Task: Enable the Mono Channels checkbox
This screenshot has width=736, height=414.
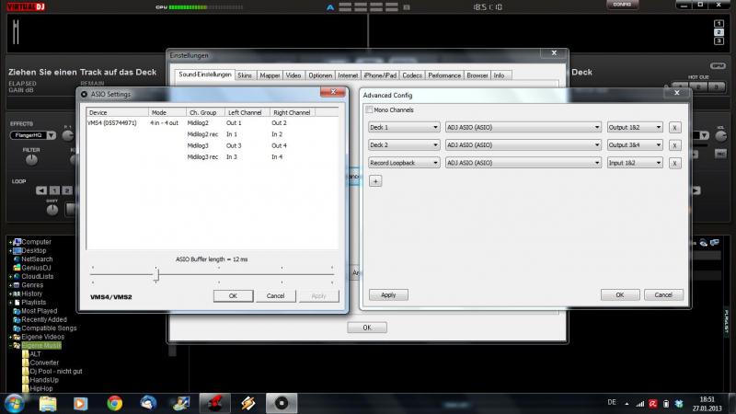Action: coord(370,109)
